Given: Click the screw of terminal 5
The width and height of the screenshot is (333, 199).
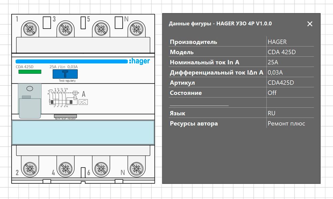Looking at the screenshot, I should pyautogui.click(x=101, y=30).
